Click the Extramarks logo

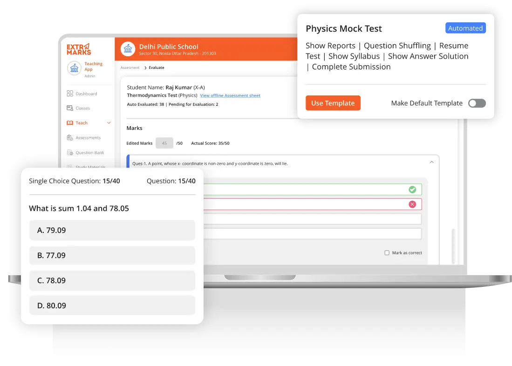click(79, 49)
